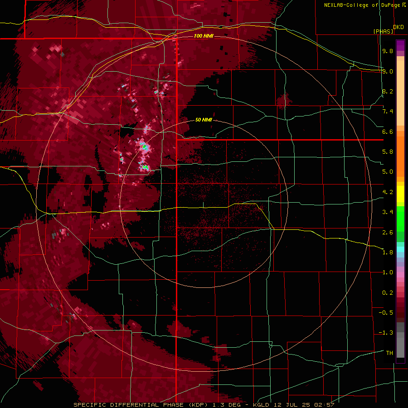
Task: Click the SPECIFIC DIFFERENTIAL PHASE (KDP) caption text
Action: click(141, 405)
